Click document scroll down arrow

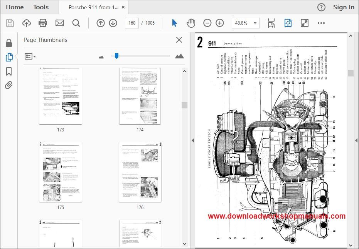(351, 245)
